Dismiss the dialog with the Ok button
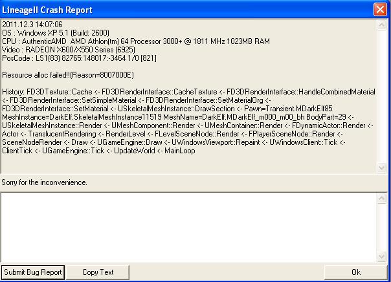391x282 pixels. point(355,272)
